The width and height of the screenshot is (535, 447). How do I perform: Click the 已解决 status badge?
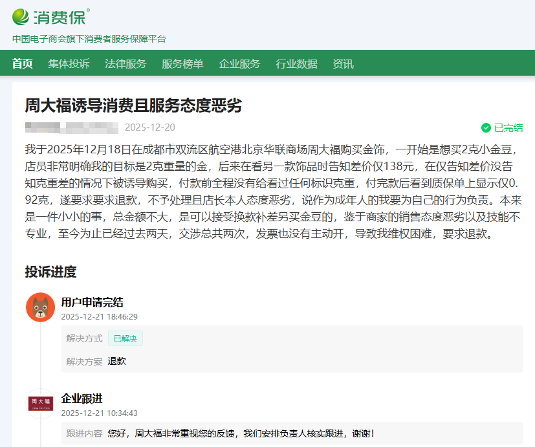tap(125, 338)
